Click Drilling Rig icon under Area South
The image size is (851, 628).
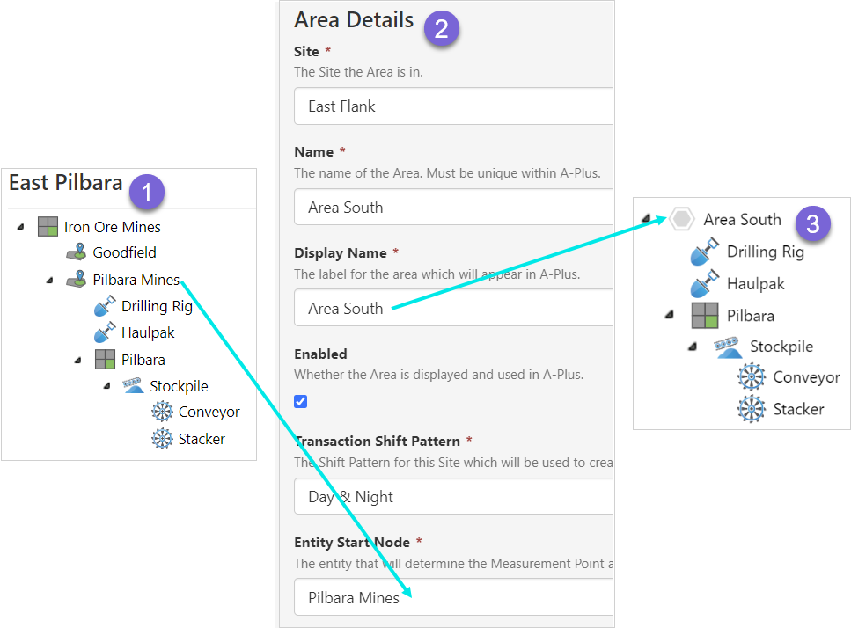pyautogui.click(x=704, y=251)
